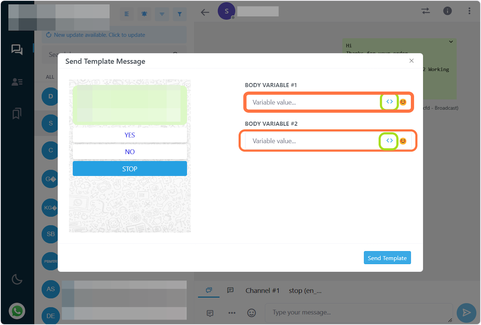Select the reply tab above message box
481x325 pixels.
point(209,290)
